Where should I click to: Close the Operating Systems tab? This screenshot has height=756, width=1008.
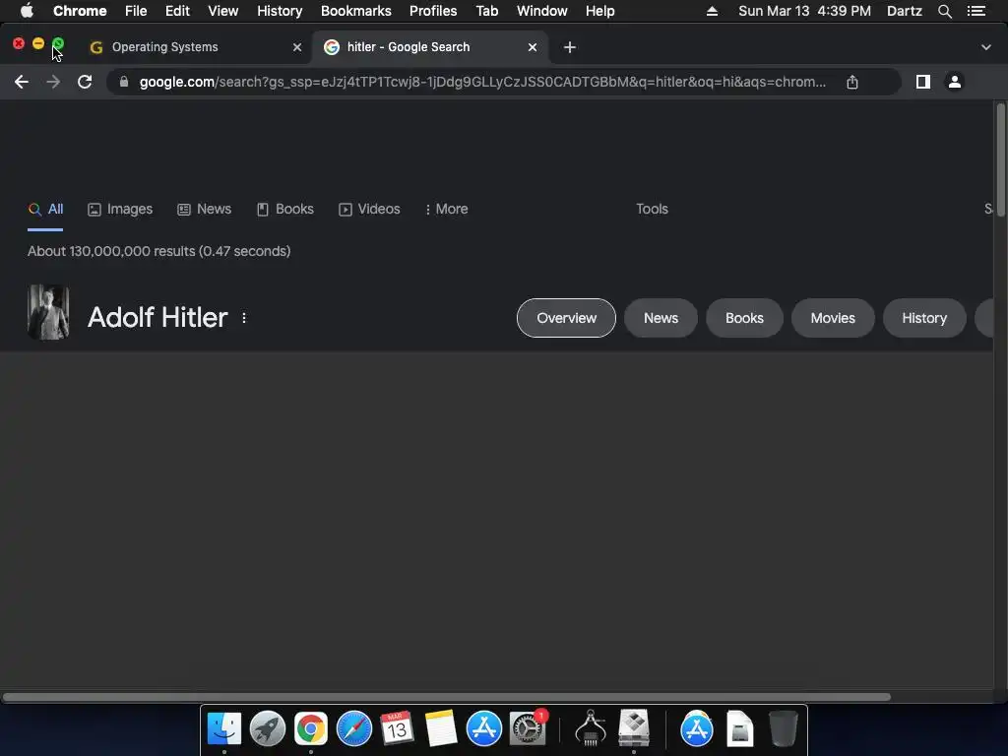click(297, 47)
